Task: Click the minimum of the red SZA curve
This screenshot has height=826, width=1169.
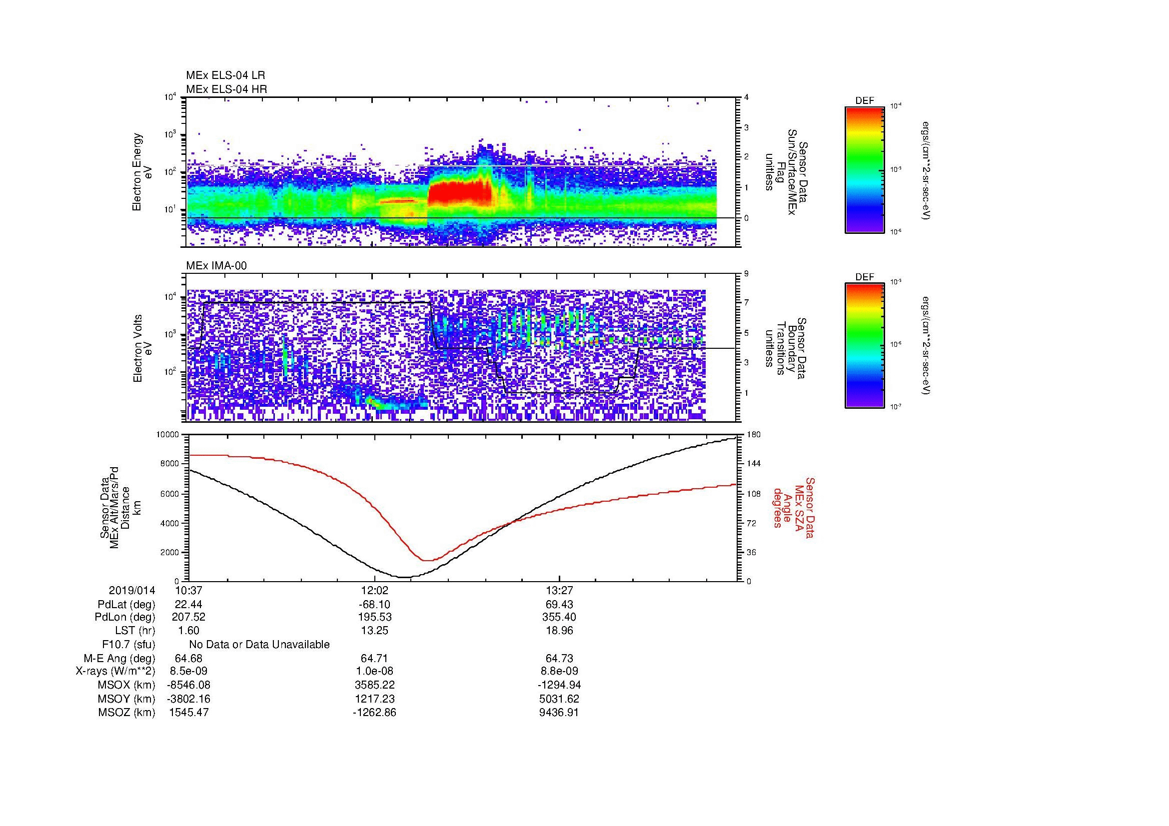Action: coord(428,560)
